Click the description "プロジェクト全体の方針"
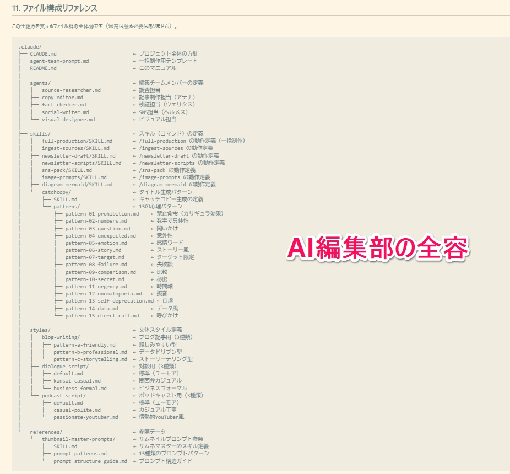 169,53
